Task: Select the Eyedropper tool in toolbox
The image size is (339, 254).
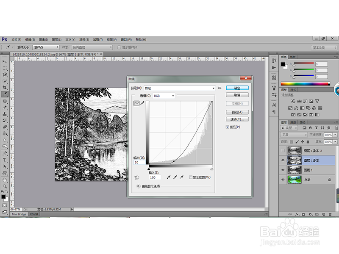Action: point(5,94)
